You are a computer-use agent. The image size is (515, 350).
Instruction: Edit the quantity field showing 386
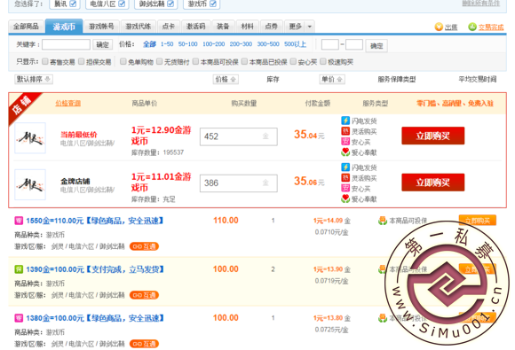coord(239,183)
